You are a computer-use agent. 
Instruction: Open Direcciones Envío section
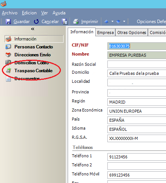[33, 55]
